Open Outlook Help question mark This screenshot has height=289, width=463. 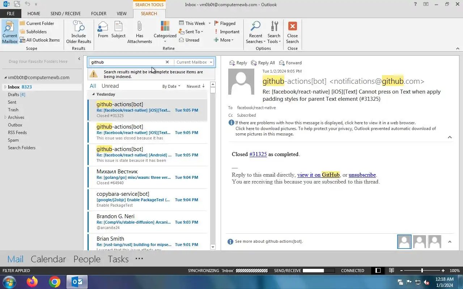(415, 4)
